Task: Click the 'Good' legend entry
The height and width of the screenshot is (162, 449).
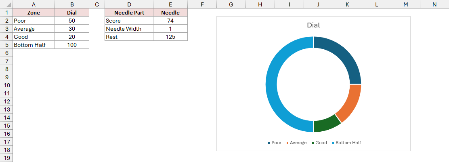Action: [x=319, y=143]
